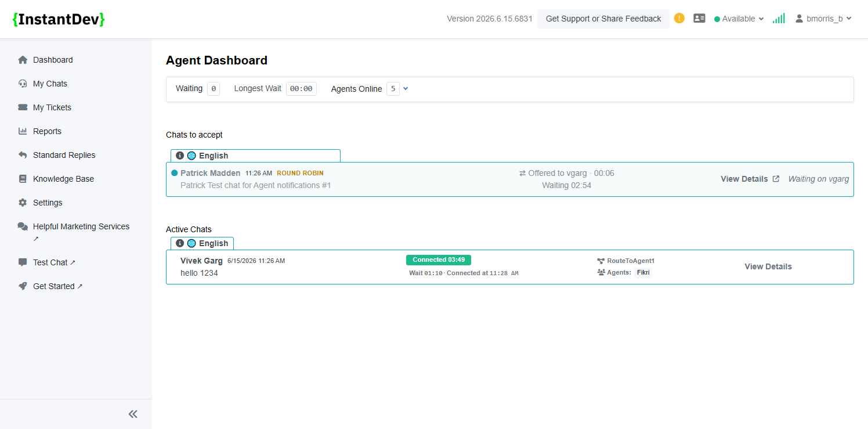Viewport: 868px width, 429px height.
Task: Click the transfer arrows icon next to Offered to vgarg
Action: coord(522,173)
